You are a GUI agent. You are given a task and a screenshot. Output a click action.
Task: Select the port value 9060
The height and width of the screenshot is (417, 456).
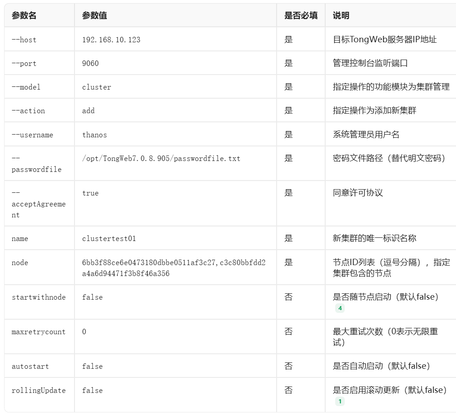[x=90, y=63]
